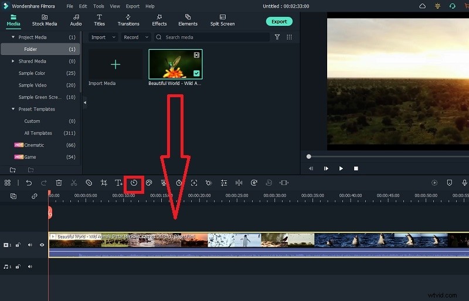Screen dimensions: 469x301
Task: Open the Edit menu
Action: point(83,6)
